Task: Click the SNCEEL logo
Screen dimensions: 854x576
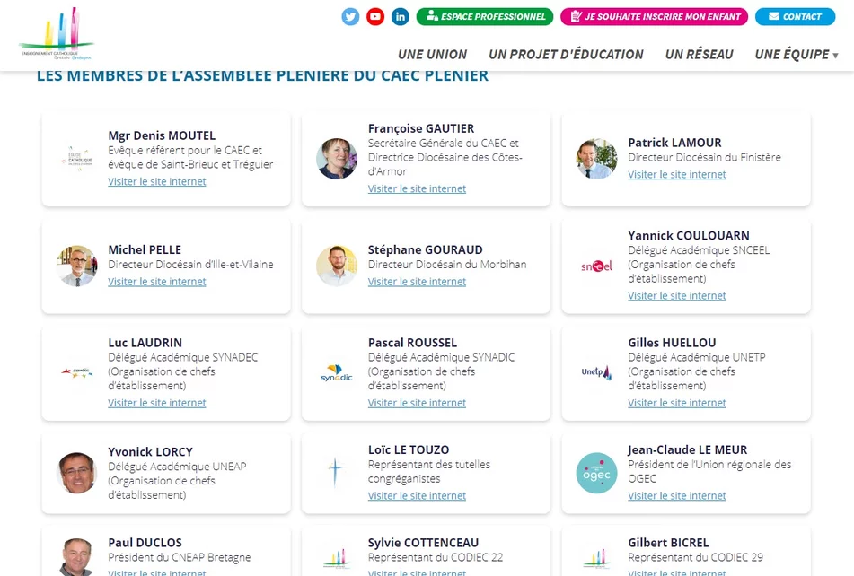Action: (596, 266)
